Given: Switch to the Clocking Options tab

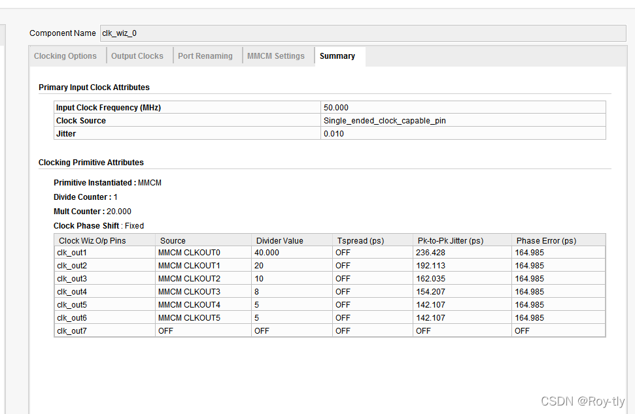Looking at the screenshot, I should click(65, 56).
